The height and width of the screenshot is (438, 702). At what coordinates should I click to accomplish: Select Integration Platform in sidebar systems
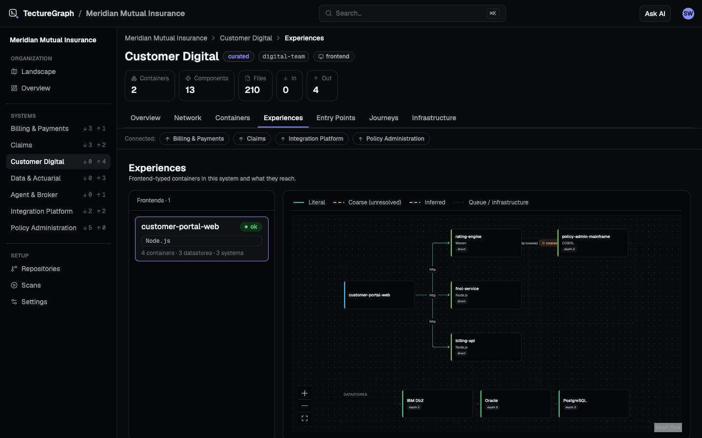tap(58, 211)
